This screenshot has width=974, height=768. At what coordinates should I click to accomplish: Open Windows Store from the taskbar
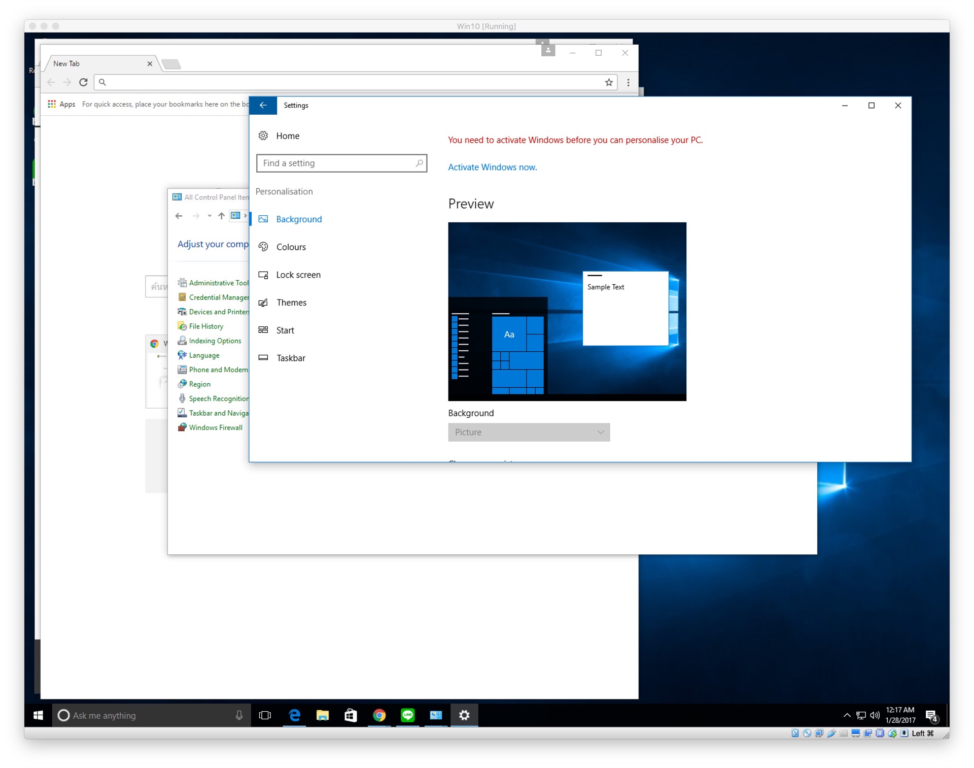tap(351, 715)
